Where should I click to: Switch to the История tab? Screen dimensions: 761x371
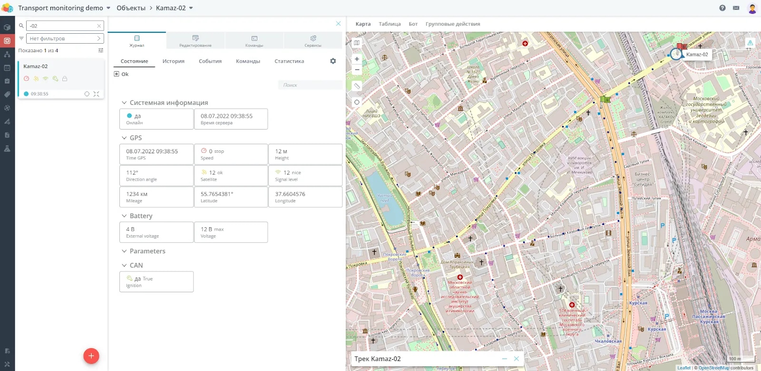point(174,61)
